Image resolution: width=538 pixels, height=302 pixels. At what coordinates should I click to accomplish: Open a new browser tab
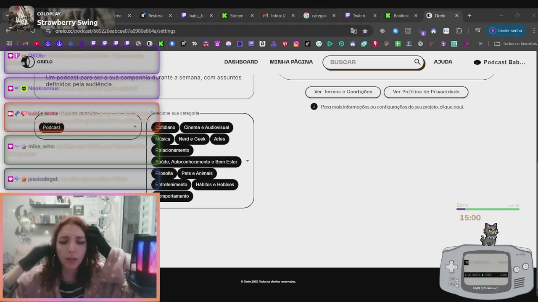(469, 16)
